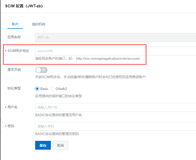Click the 用户名 input field
Screen dimensions: 196x160
pos(116,107)
